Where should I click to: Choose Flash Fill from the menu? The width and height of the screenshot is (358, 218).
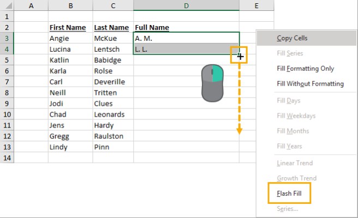click(306, 193)
